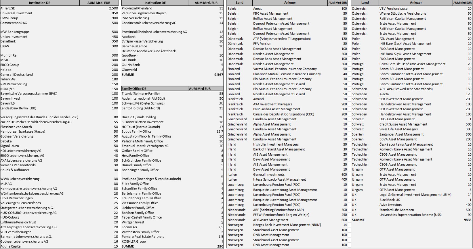Image resolution: width=473 pixels, height=249 pixels.
Task: Select the Ageas investor cell
Action: (258, 9)
